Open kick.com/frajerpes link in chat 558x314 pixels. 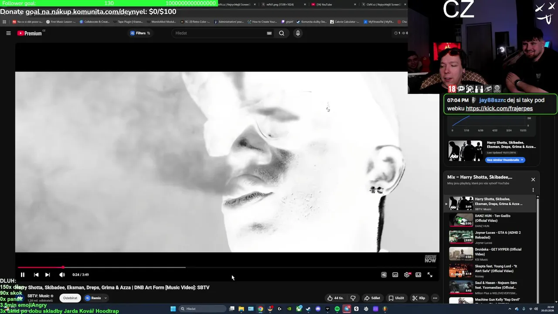coord(499,109)
